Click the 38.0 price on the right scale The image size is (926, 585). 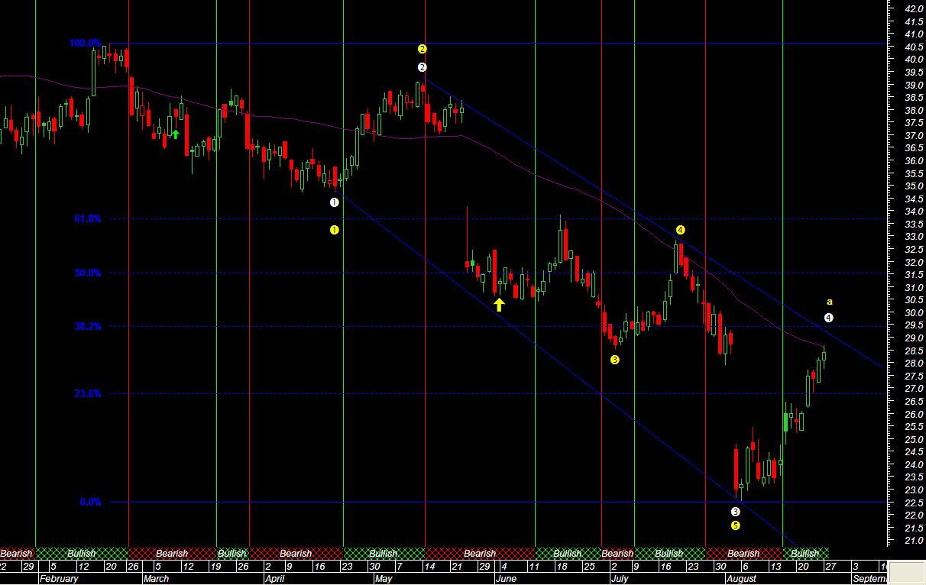pos(914,111)
